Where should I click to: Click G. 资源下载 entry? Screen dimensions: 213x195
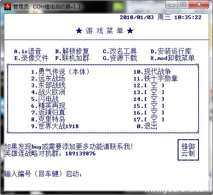120,58
